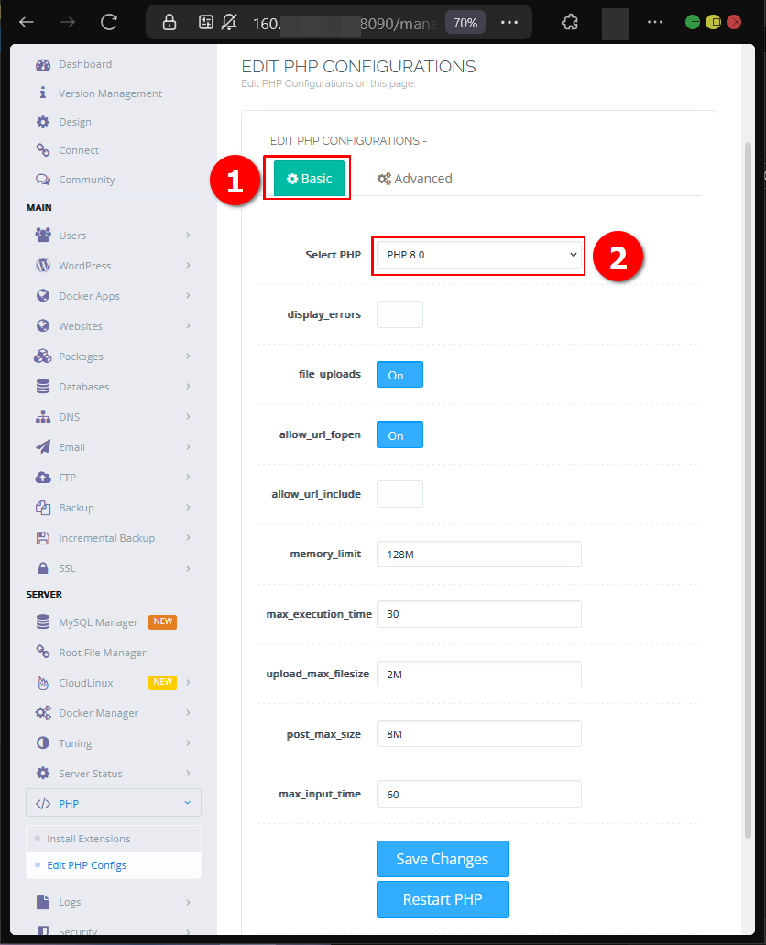Toggle the allow_url_include switch
766x945 pixels.
(400, 494)
